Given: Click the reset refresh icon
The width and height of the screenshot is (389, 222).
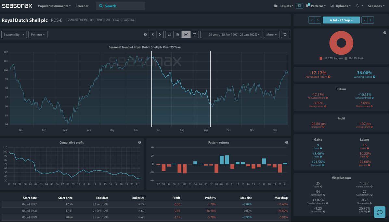Looking at the screenshot, I should pos(285,35).
